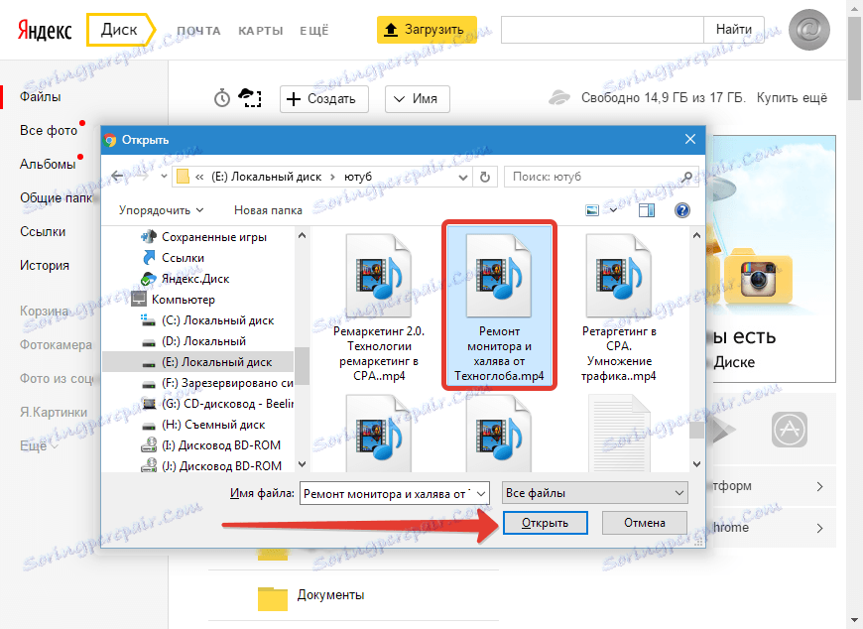Select the Ретаргетинг в CPA mp4 file
The image size is (863, 629).
coord(619,308)
